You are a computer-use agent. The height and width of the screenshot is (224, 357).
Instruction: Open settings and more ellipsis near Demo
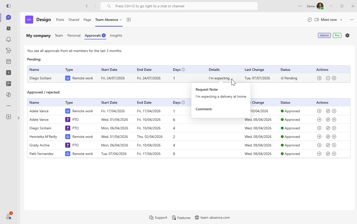coord(300,6)
